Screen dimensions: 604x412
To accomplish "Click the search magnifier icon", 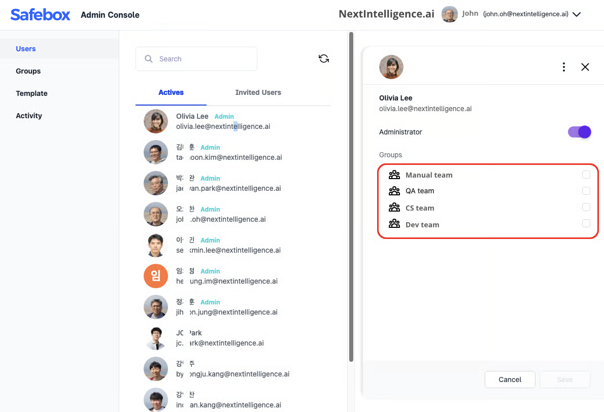I will point(149,59).
